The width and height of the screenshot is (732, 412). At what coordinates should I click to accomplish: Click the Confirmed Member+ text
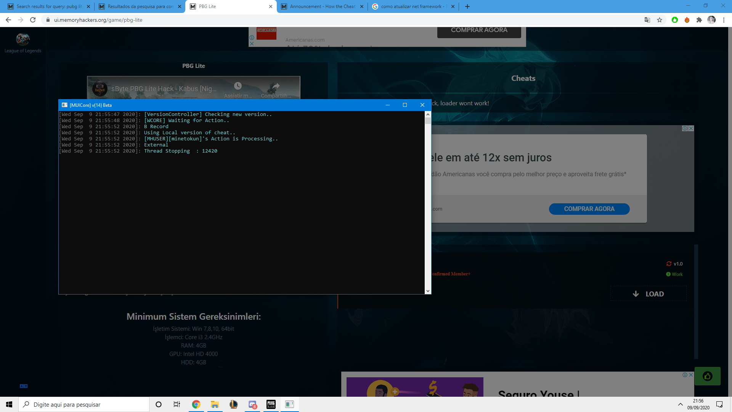click(x=451, y=274)
